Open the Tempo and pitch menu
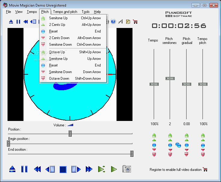Screen dimensions: 221x182 65,12
